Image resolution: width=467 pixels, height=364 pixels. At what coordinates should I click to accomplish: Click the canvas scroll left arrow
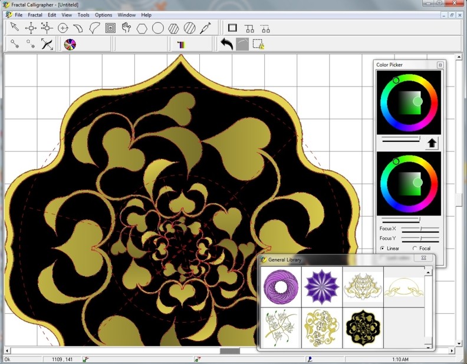[x=7, y=351]
